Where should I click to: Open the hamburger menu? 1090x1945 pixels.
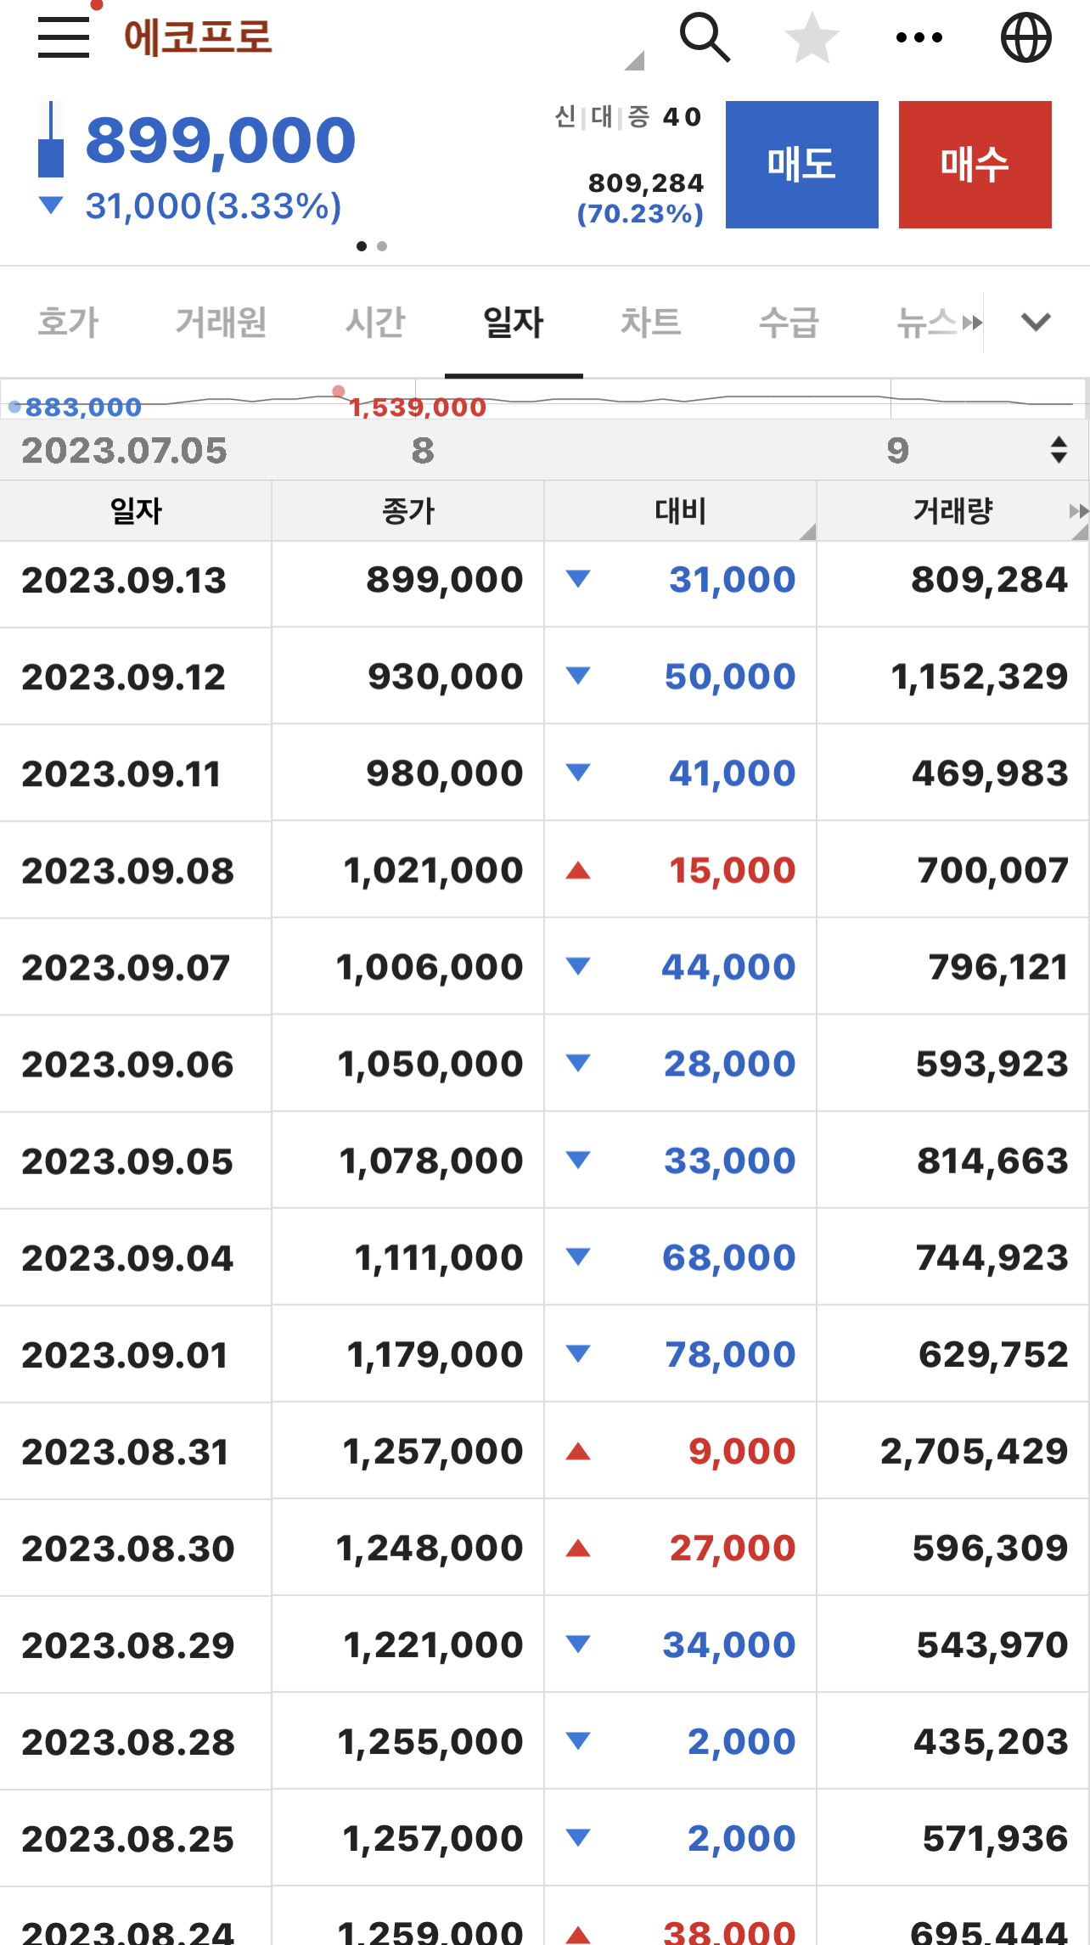click(64, 38)
